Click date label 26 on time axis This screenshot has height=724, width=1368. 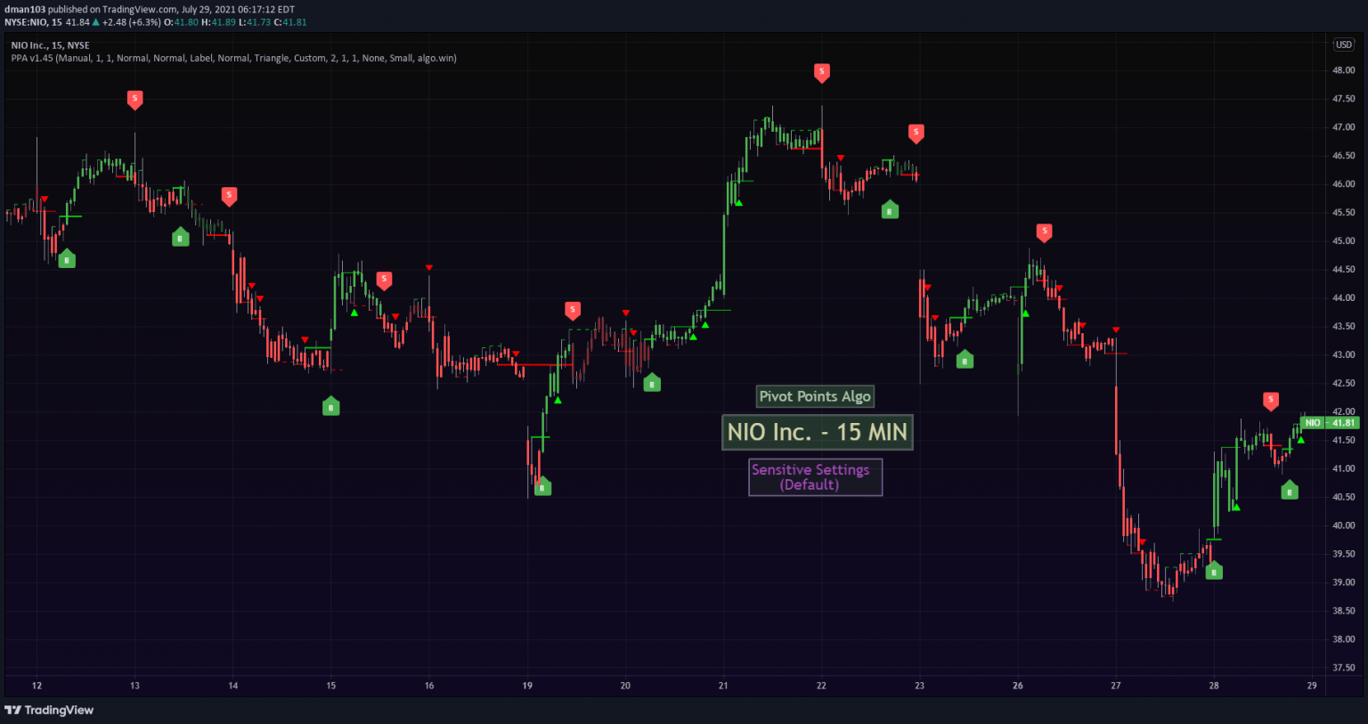[1017, 686]
